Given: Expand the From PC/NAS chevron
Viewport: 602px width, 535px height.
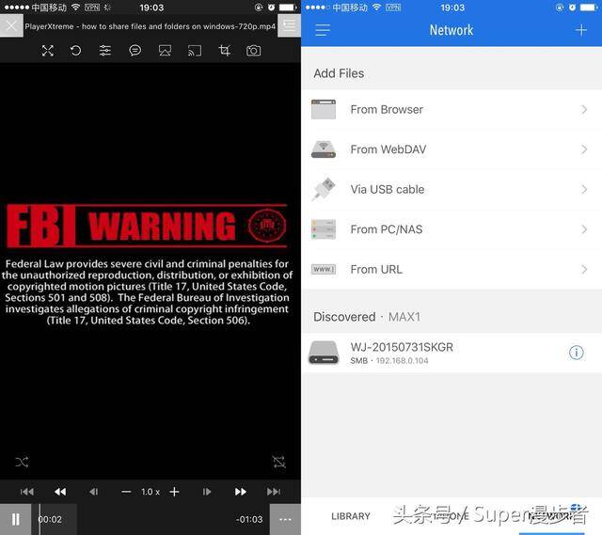Looking at the screenshot, I should (584, 229).
